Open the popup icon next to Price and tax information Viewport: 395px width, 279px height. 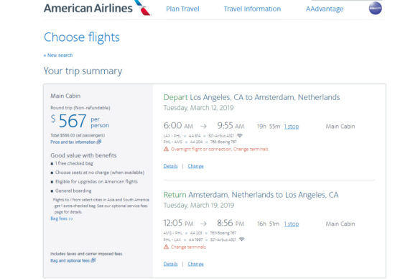pos(99,142)
